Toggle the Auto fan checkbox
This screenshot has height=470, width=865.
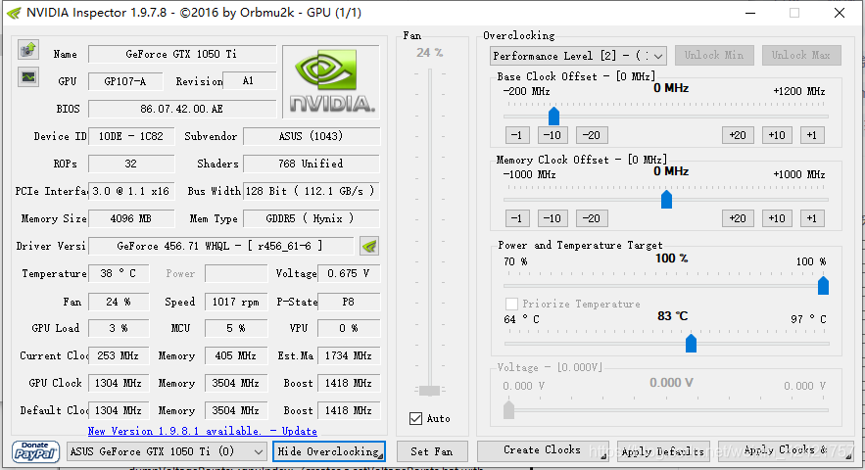pos(416,418)
